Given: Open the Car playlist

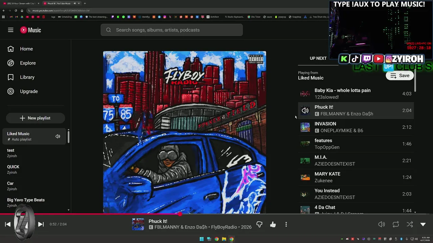Looking at the screenshot, I should point(34,186).
